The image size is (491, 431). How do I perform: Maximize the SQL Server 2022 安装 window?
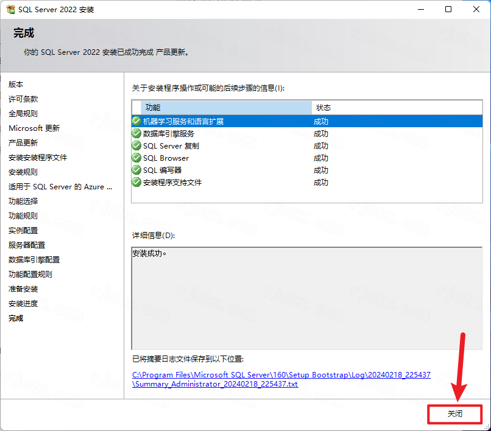[448, 9]
